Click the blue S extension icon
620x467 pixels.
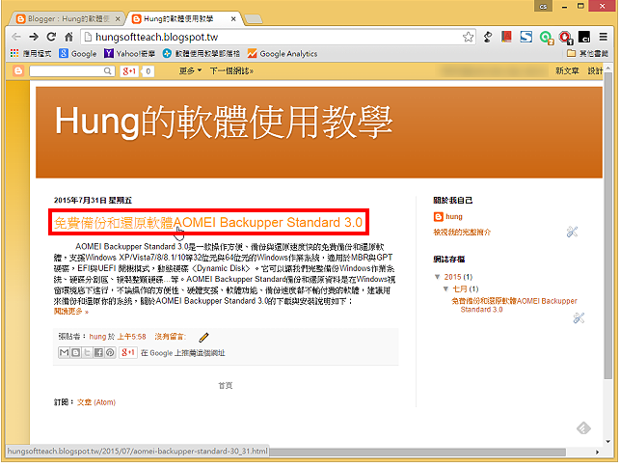pyautogui.click(x=526, y=38)
